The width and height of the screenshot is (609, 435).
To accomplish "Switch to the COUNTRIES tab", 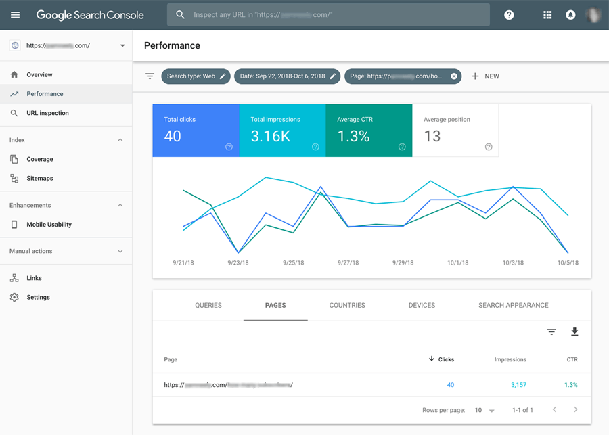I will [x=346, y=305].
